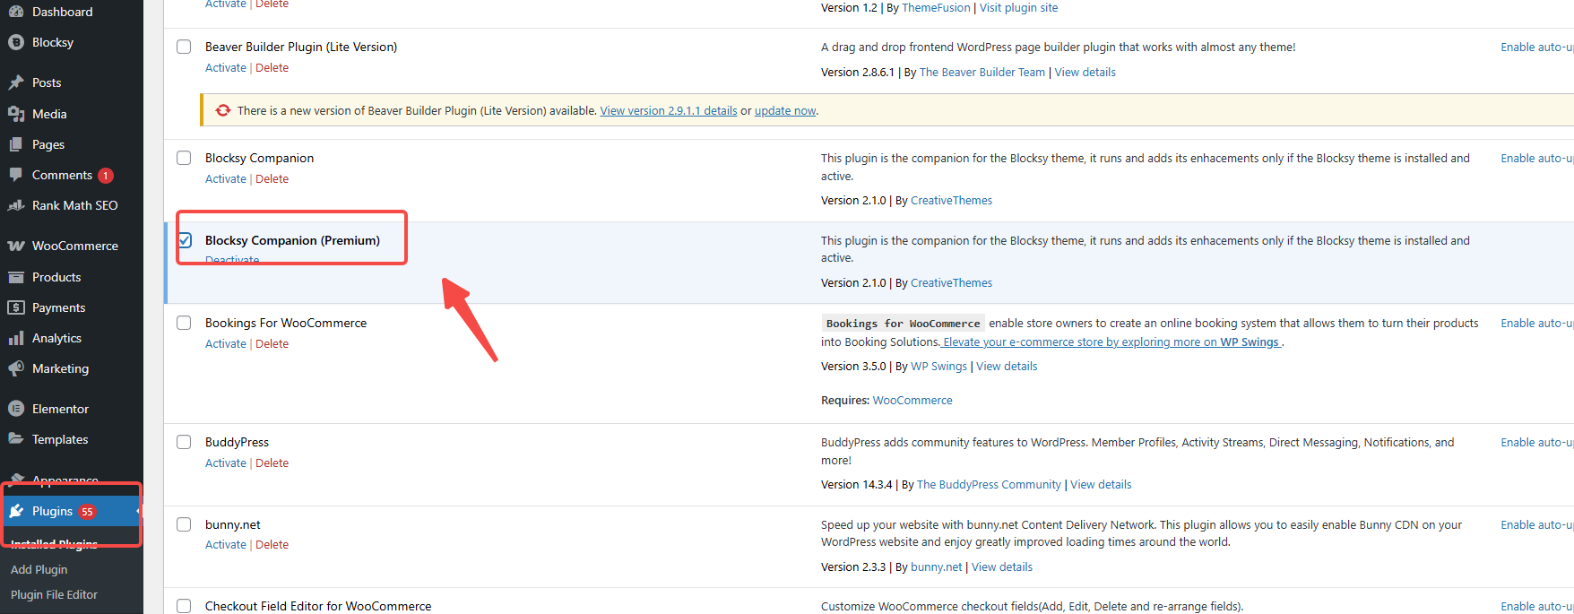The image size is (1574, 614).
Task: Delete the BuddyPress plugin
Action: pyautogui.click(x=272, y=463)
